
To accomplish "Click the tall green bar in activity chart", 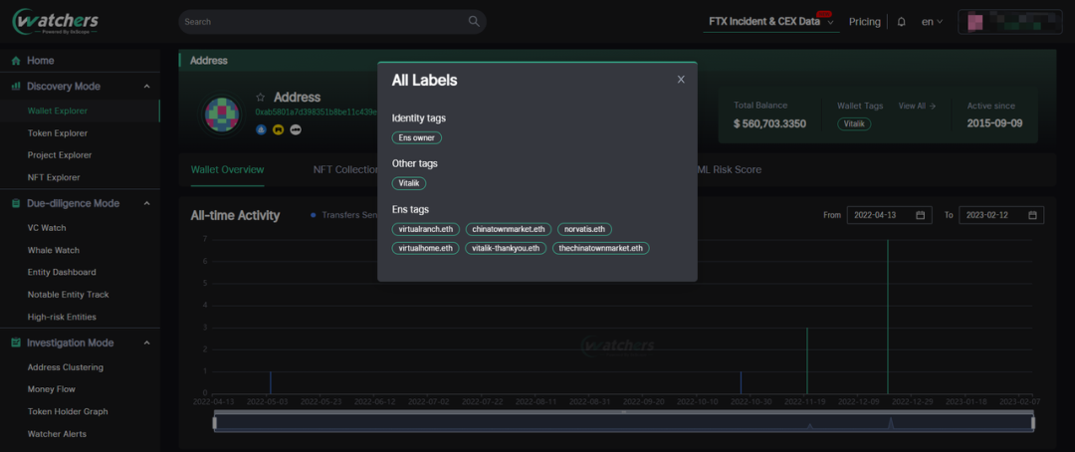I will [888, 316].
